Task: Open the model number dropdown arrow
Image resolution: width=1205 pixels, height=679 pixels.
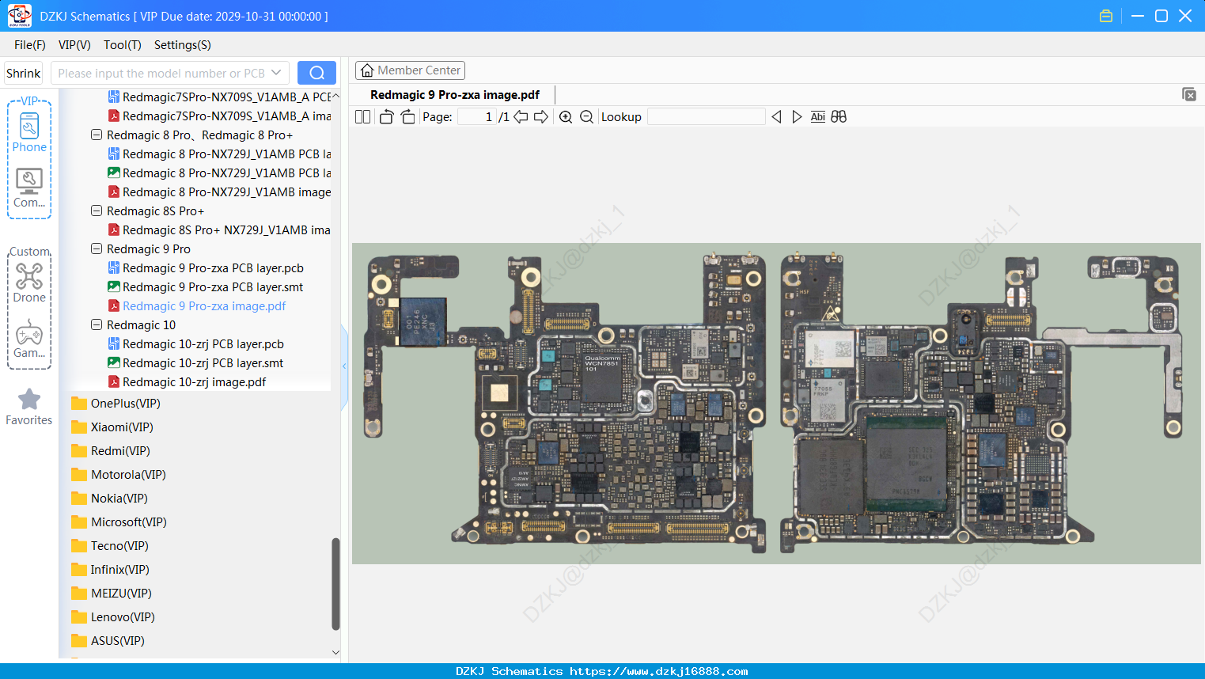Action: [276, 73]
